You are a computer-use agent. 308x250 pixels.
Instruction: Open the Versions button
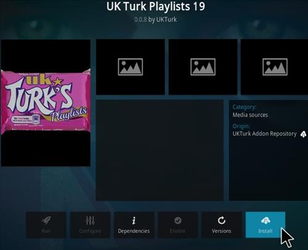222,225
